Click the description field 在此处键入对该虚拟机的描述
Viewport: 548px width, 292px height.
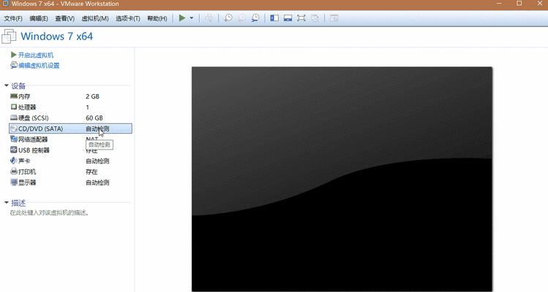(49, 212)
